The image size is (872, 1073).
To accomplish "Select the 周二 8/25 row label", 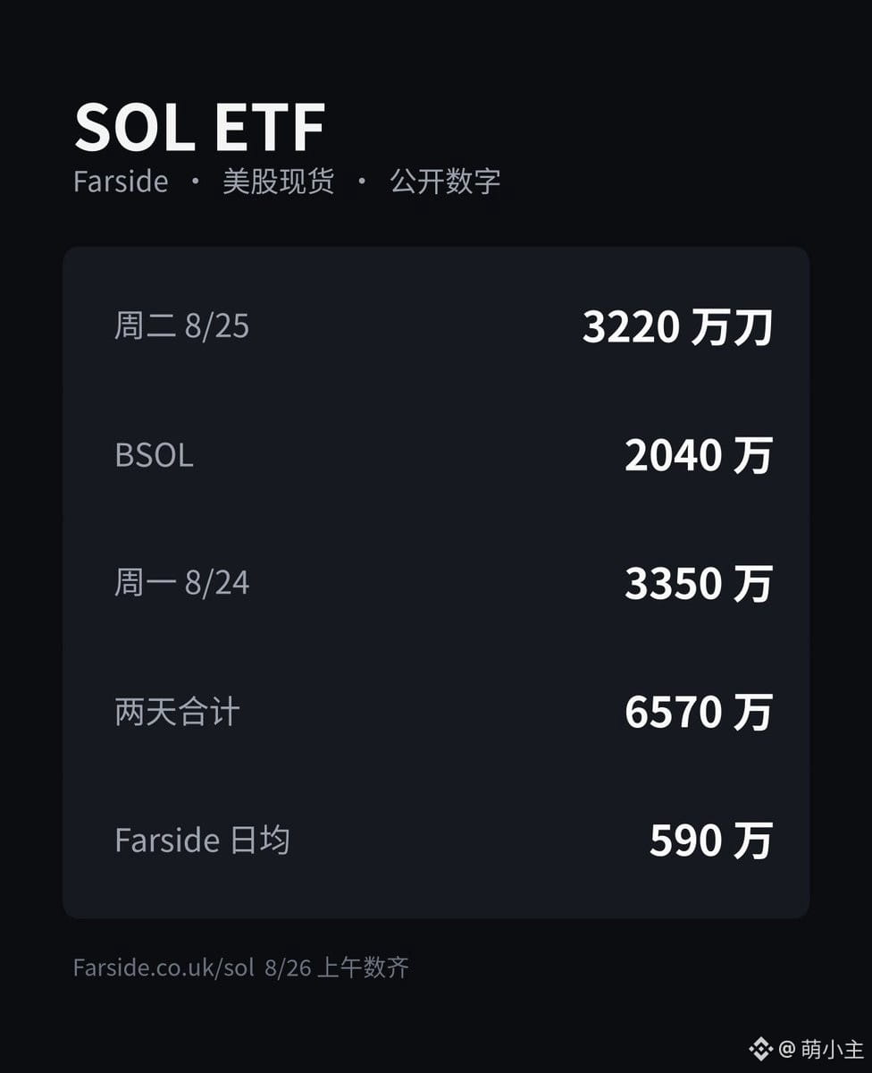I will coord(181,326).
